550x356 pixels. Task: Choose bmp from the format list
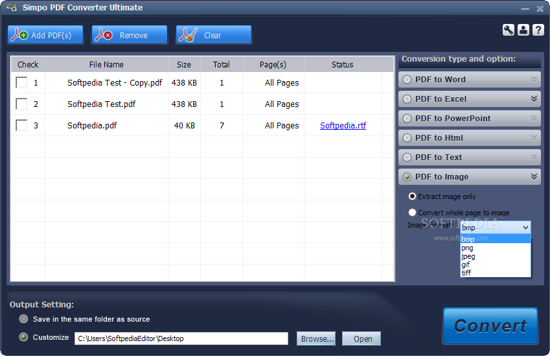pyautogui.click(x=496, y=239)
